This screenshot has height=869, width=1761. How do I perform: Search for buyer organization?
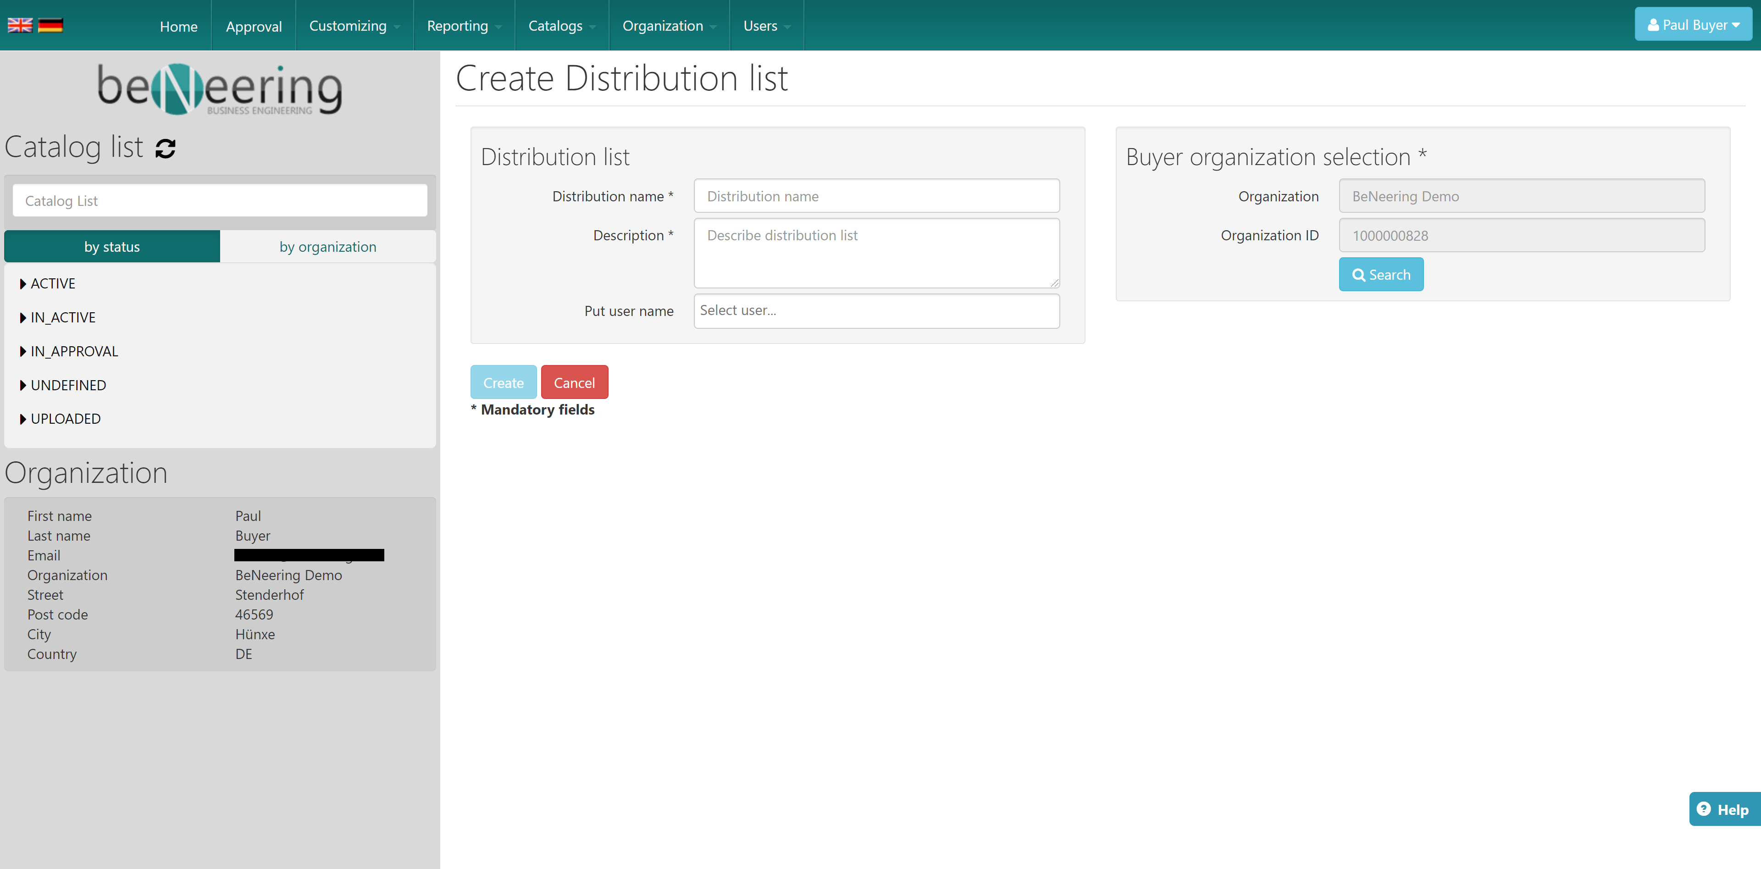[x=1380, y=275]
